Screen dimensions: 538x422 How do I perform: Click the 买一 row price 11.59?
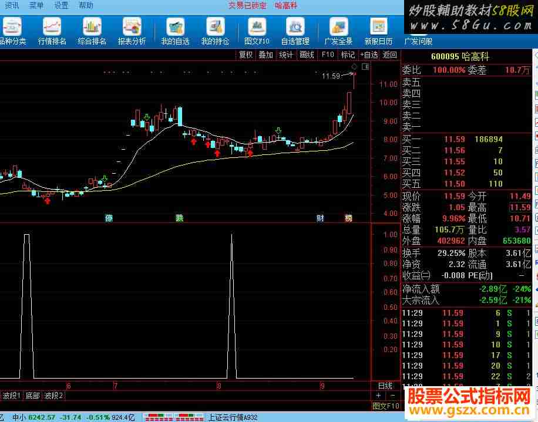454,139
